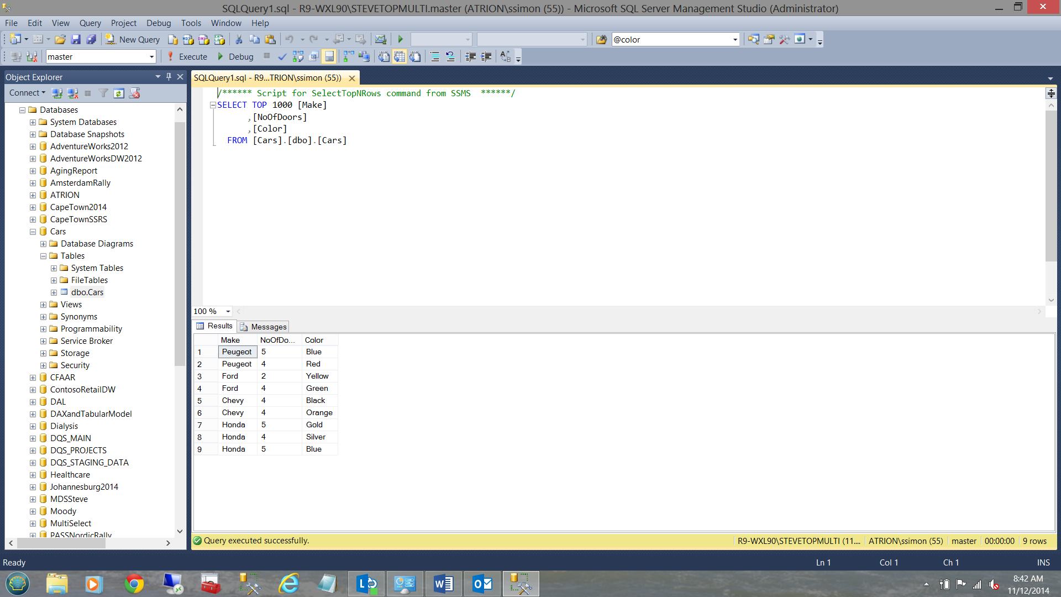Open Word from the Windows taskbar
The height and width of the screenshot is (597, 1061).
pyautogui.click(x=443, y=584)
